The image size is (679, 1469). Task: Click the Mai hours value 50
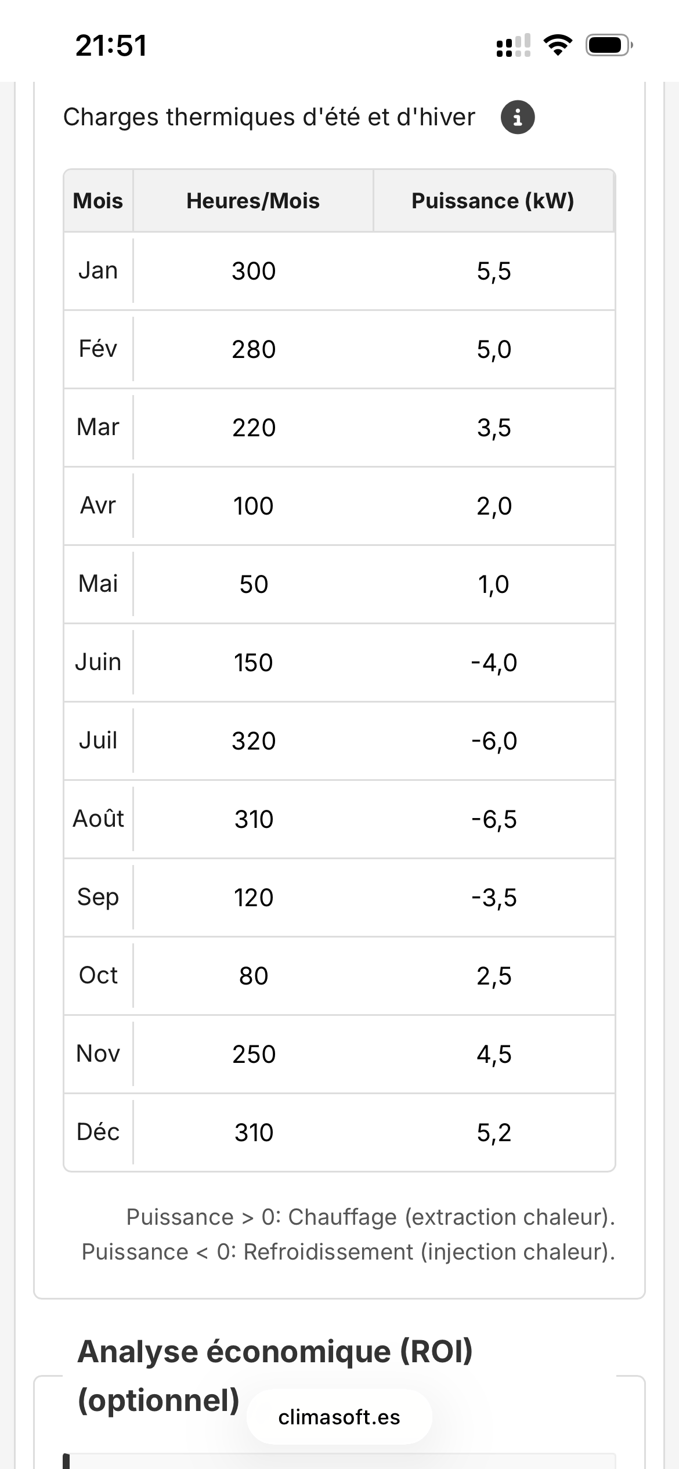pos(254,584)
